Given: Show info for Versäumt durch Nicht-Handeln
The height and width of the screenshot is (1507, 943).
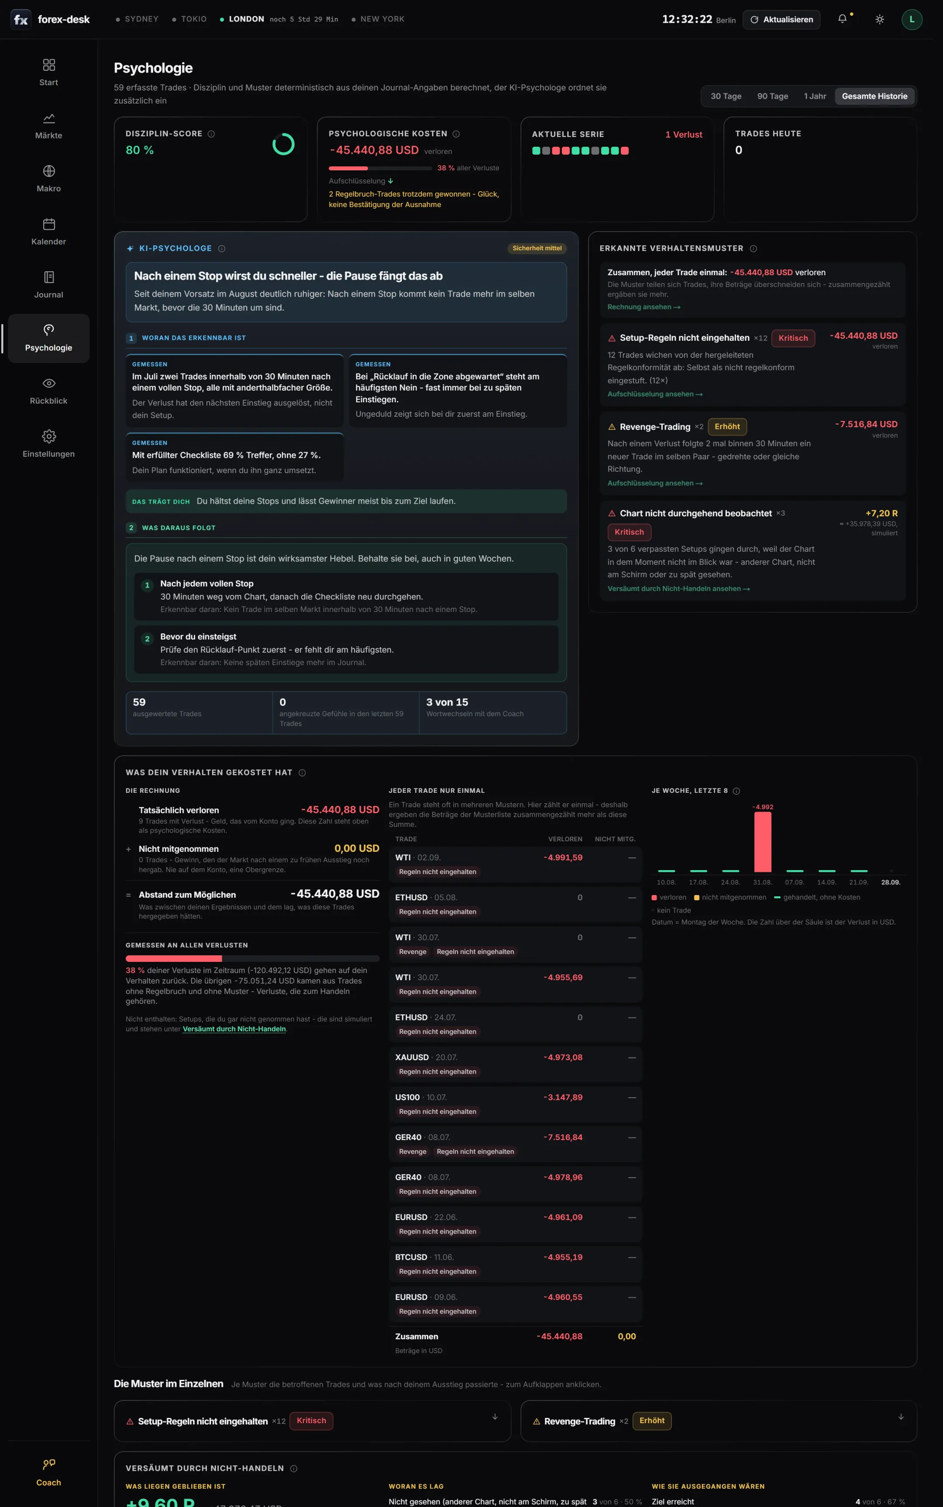Looking at the screenshot, I should [x=294, y=1468].
